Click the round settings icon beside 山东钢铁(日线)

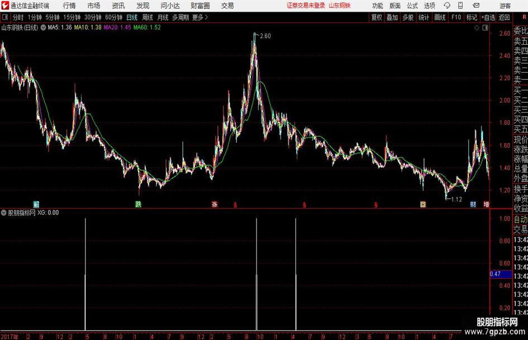pyautogui.click(x=44, y=27)
